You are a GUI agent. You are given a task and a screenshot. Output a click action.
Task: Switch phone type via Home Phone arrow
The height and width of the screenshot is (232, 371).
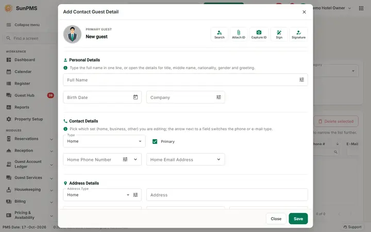tap(136, 159)
